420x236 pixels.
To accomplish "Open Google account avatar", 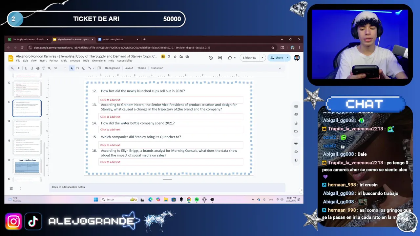I will [x=297, y=58].
